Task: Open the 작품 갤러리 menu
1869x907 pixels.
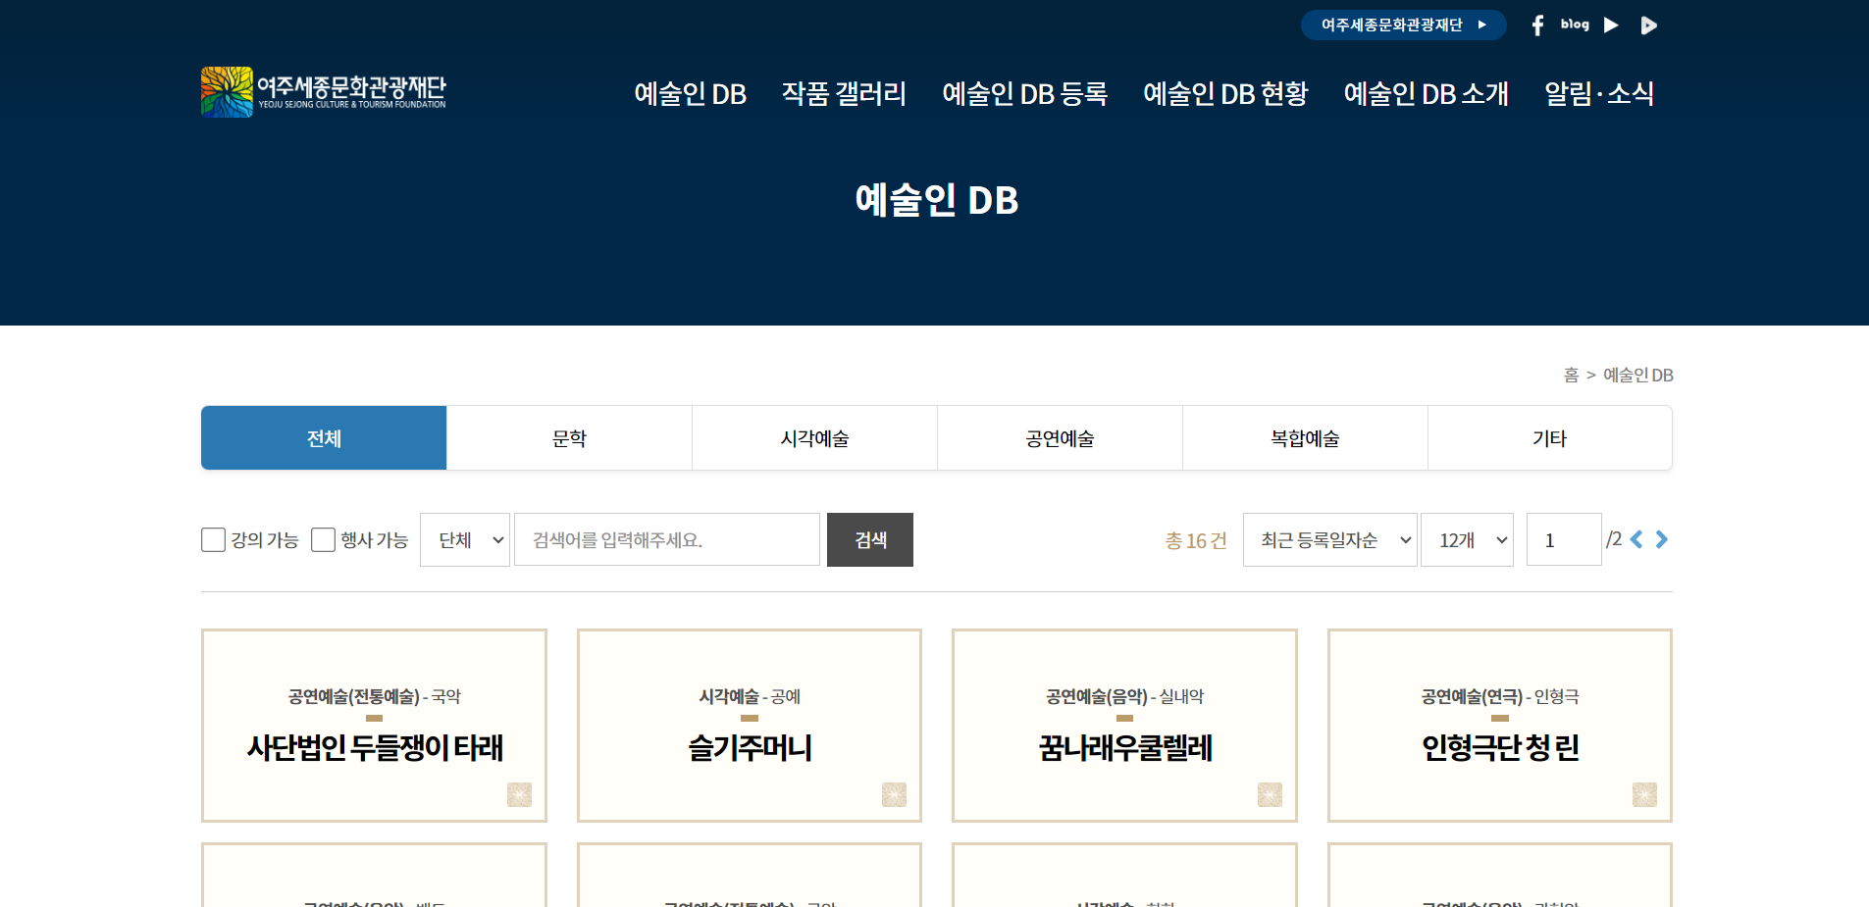Action: 844,94
